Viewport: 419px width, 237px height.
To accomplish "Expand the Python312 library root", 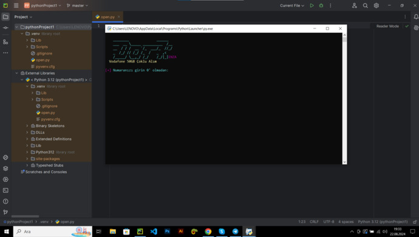I will pos(27,152).
